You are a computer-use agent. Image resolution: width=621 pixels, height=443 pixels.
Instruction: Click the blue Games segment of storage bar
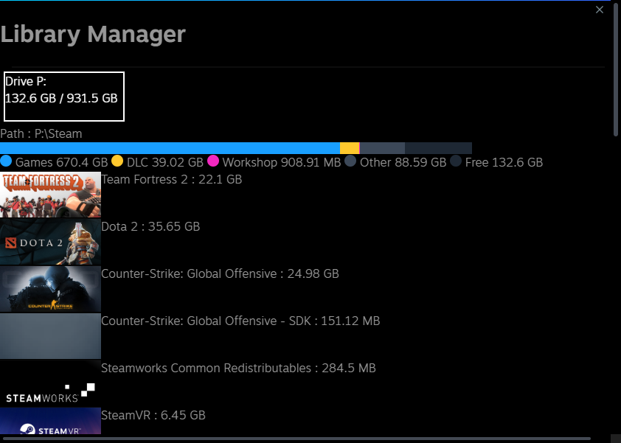tap(170, 148)
